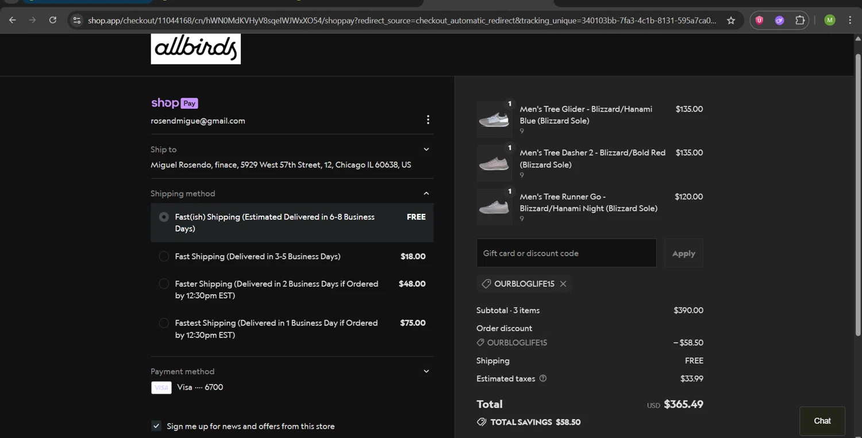The width and height of the screenshot is (862, 438).
Task: Click the email rosendmigue@gmail.com
Action: coord(198,121)
